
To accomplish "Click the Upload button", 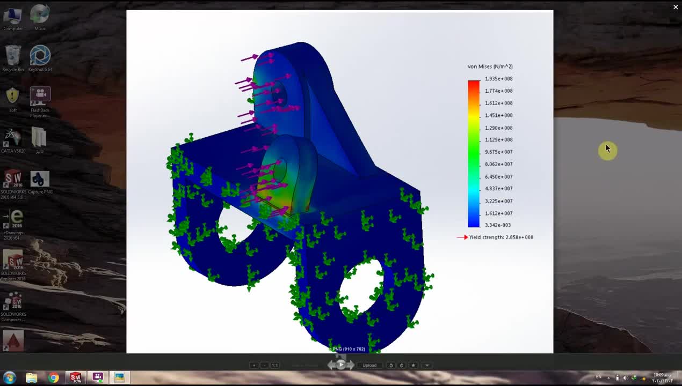I will (369, 365).
